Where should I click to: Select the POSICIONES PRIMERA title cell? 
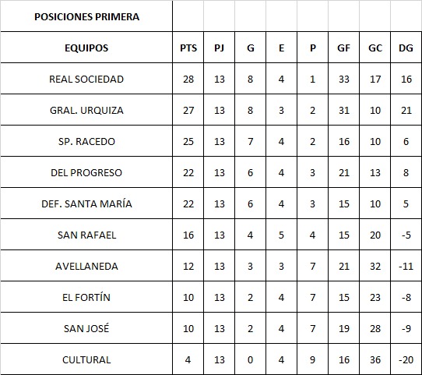86,16
